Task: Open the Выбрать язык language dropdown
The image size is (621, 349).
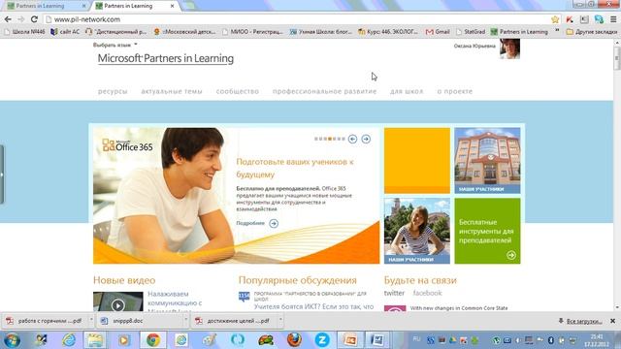Action: pyautogui.click(x=114, y=46)
